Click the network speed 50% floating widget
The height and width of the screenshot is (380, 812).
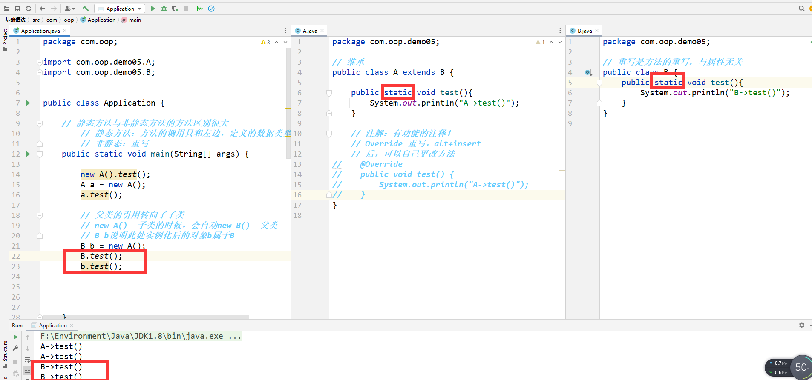[789, 368]
